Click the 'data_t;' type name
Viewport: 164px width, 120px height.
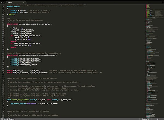pos(12,14)
